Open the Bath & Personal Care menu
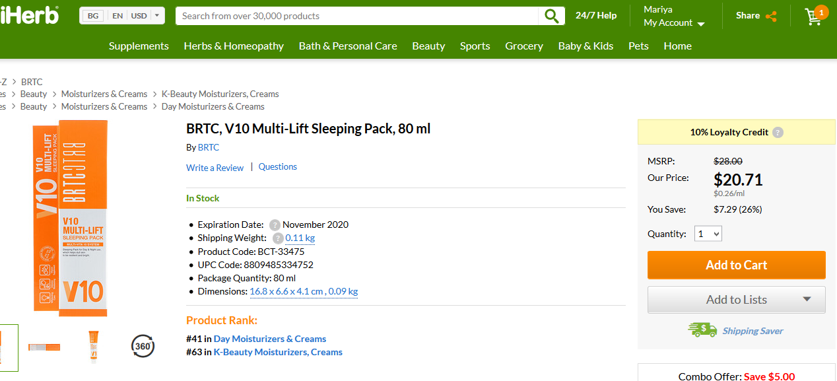The width and height of the screenshot is (837, 381). click(x=348, y=46)
